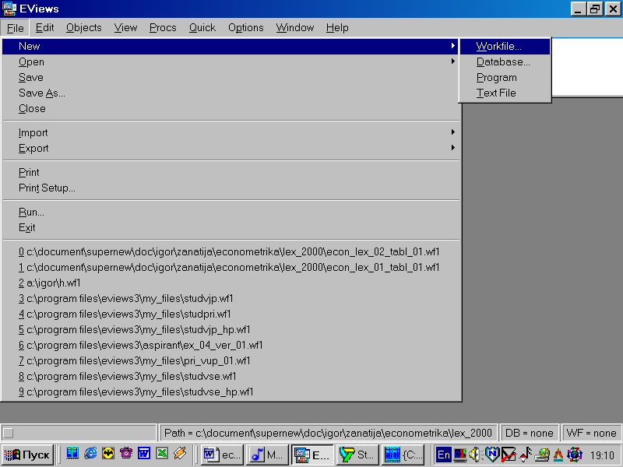The image size is (623, 467).
Task: Open recent file studvjp.wf1
Action: (231, 298)
